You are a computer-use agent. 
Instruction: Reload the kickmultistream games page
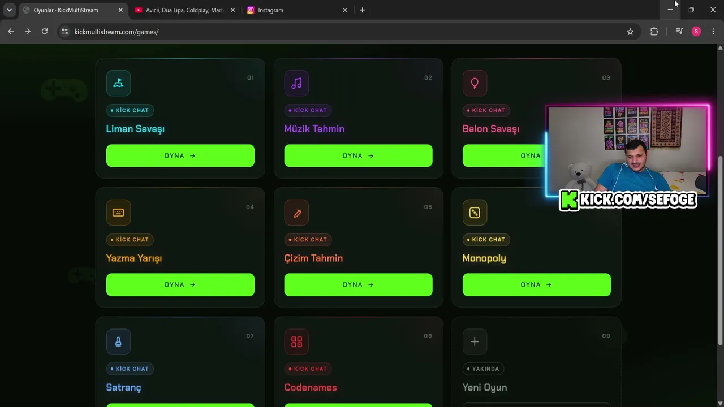pos(45,32)
